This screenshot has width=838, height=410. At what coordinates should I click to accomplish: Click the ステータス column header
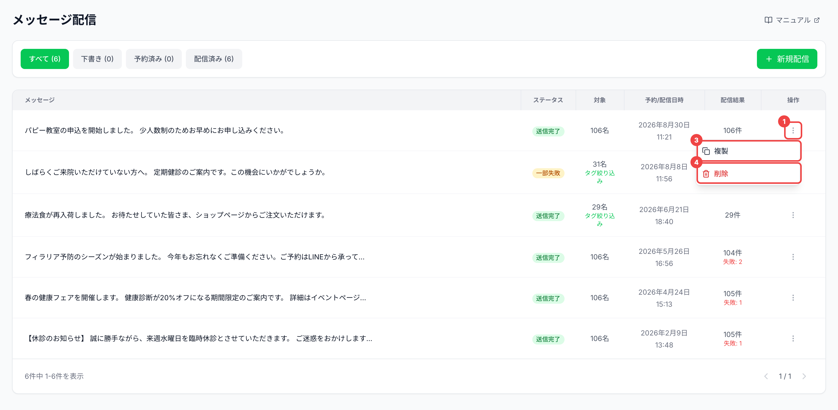(x=548, y=100)
